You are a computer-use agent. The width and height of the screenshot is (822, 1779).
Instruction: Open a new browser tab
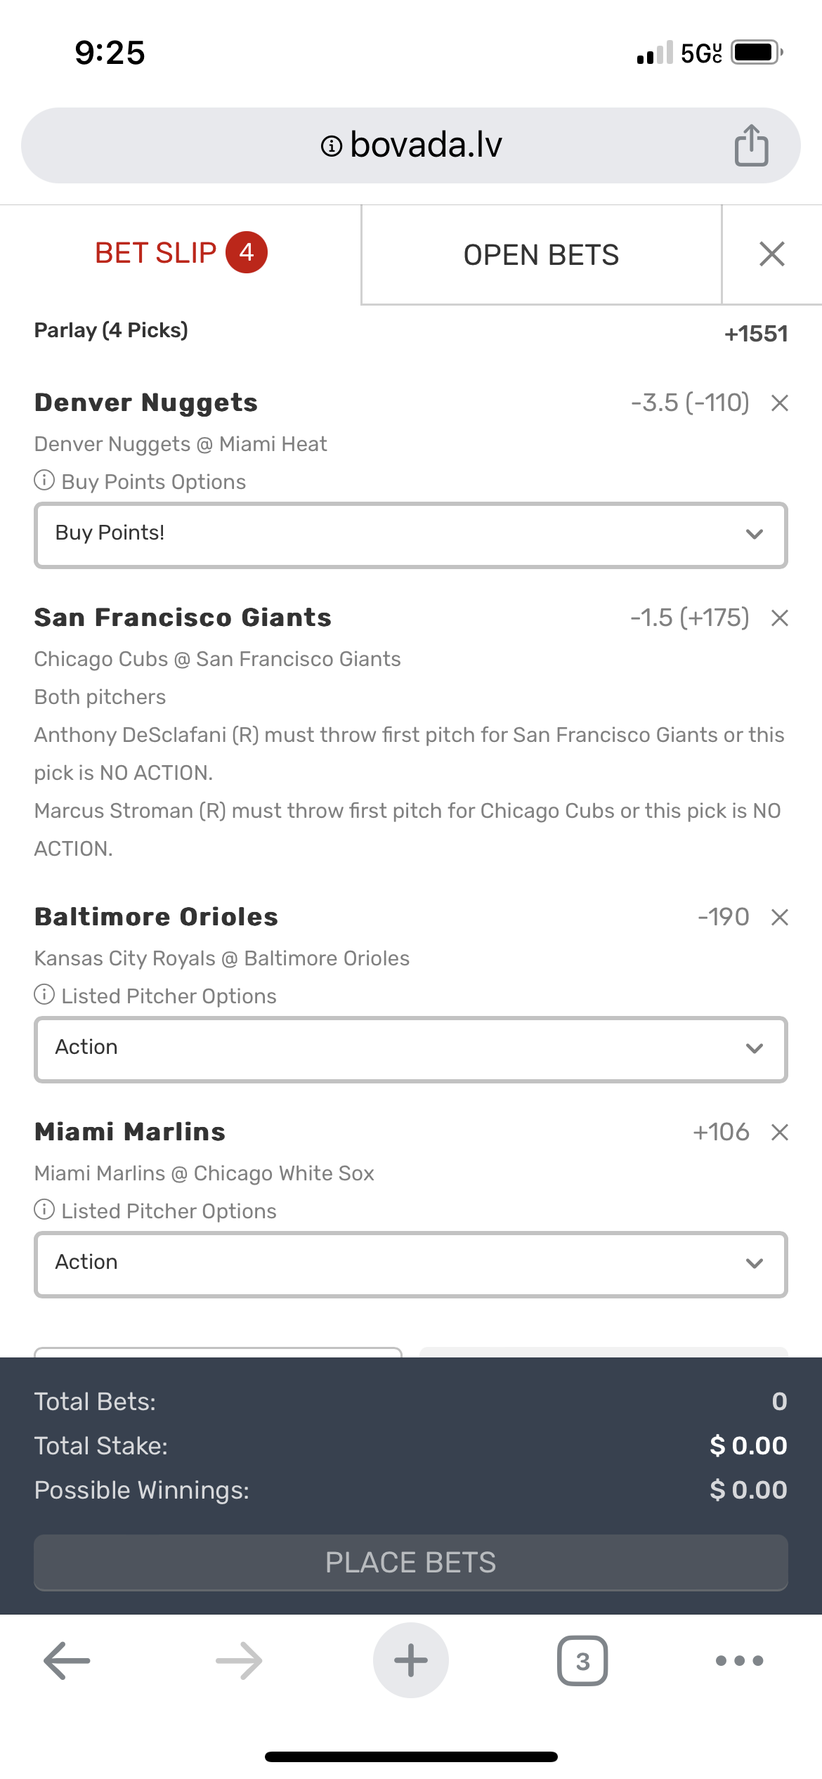(410, 1661)
